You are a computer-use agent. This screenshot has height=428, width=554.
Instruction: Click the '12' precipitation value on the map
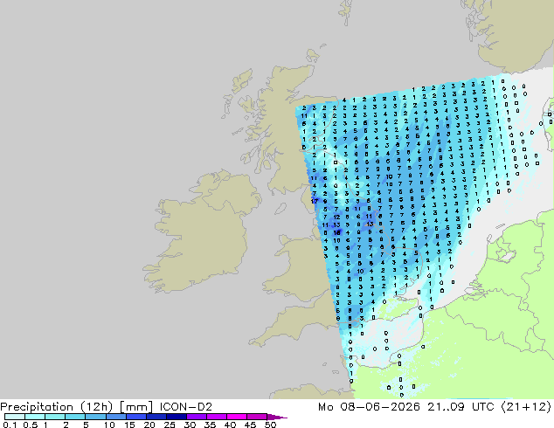tap(336, 217)
